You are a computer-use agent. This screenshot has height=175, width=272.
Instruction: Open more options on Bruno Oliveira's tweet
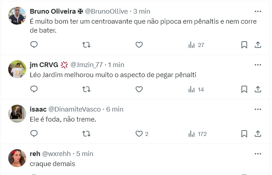coord(258,11)
